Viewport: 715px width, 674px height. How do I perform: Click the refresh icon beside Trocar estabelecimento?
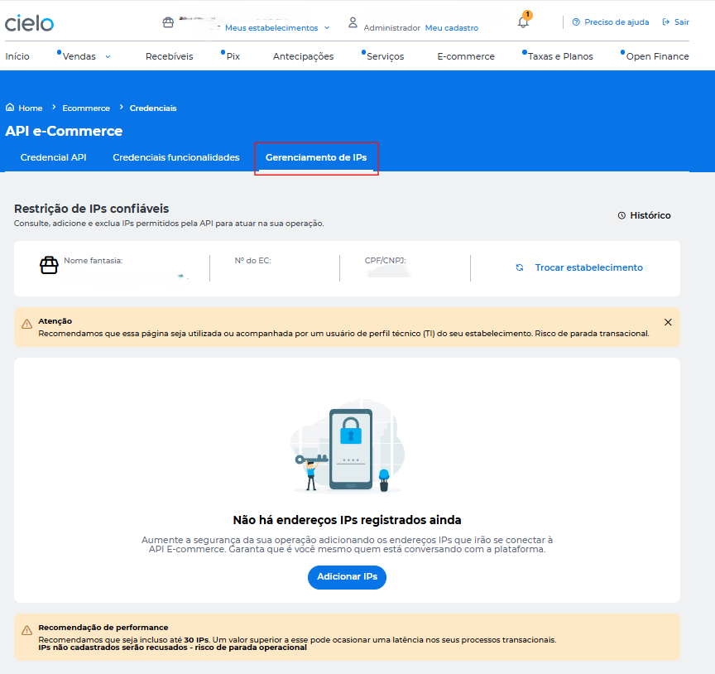tap(520, 267)
